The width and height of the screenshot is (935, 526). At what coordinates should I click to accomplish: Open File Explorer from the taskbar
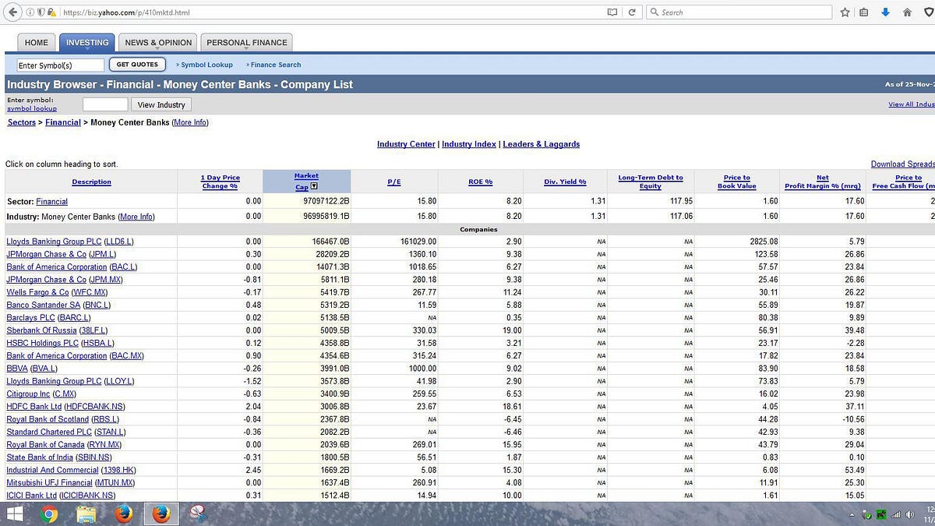pyautogui.click(x=86, y=514)
